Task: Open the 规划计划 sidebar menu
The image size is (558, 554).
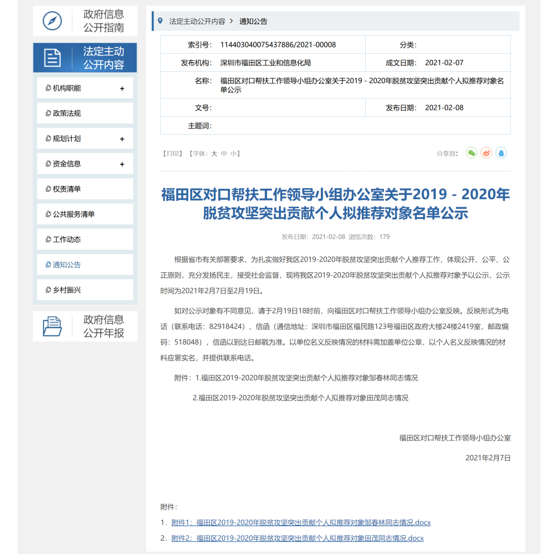Action: (x=85, y=138)
